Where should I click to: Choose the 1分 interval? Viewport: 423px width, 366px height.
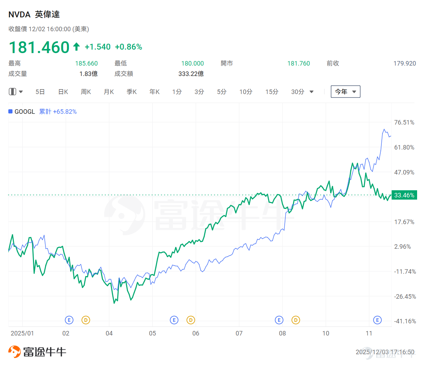point(177,92)
